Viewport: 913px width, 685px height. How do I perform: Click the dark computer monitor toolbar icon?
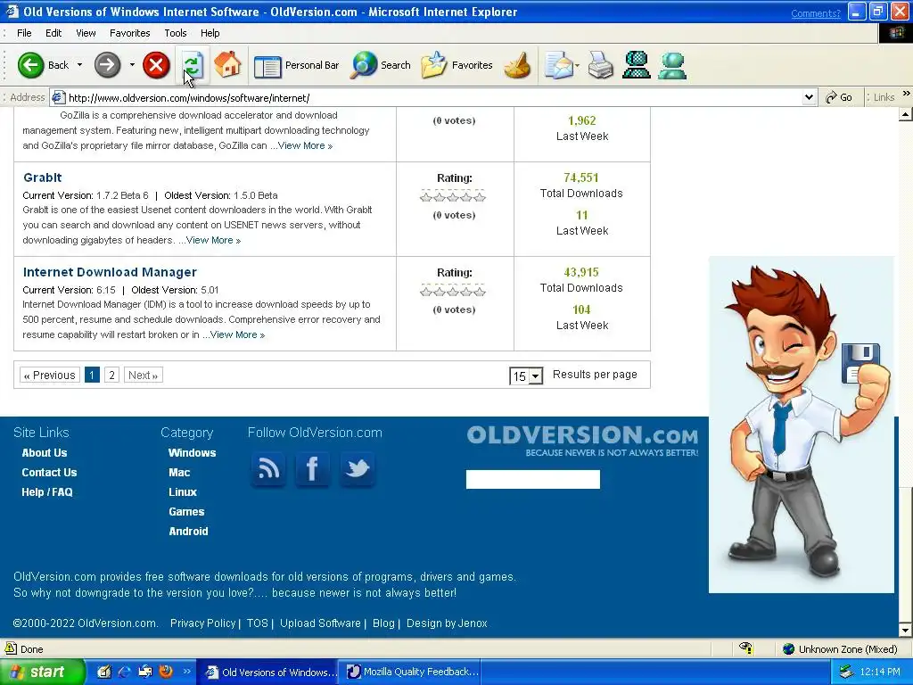point(637,65)
